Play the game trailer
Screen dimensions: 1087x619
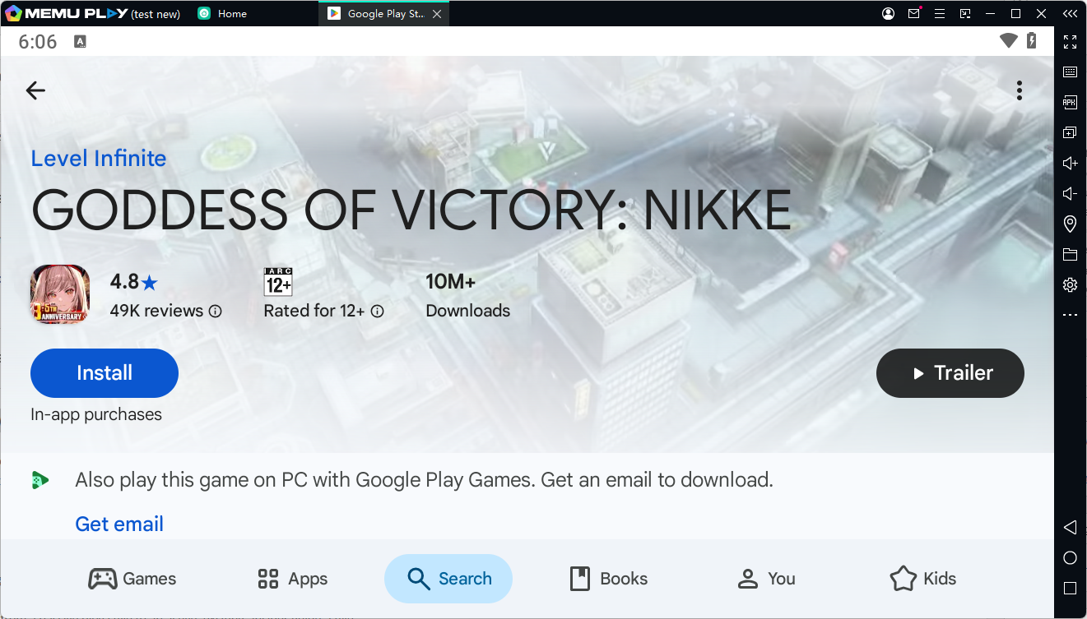[950, 373]
